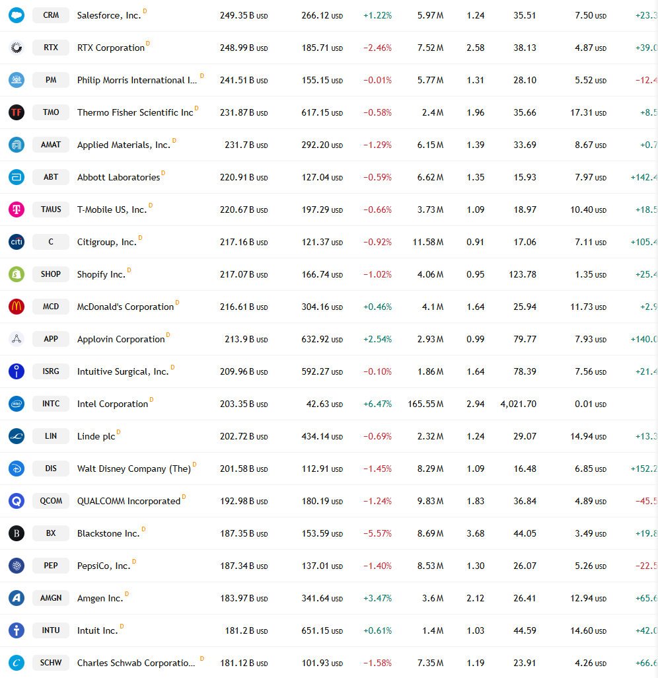658x678 pixels.
Task: Open the PepsiCo, Inc. company link
Action: click(104, 566)
